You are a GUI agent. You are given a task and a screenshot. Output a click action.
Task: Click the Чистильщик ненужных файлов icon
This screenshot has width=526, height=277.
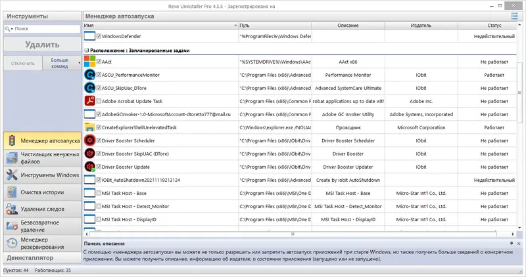[x=12, y=158]
